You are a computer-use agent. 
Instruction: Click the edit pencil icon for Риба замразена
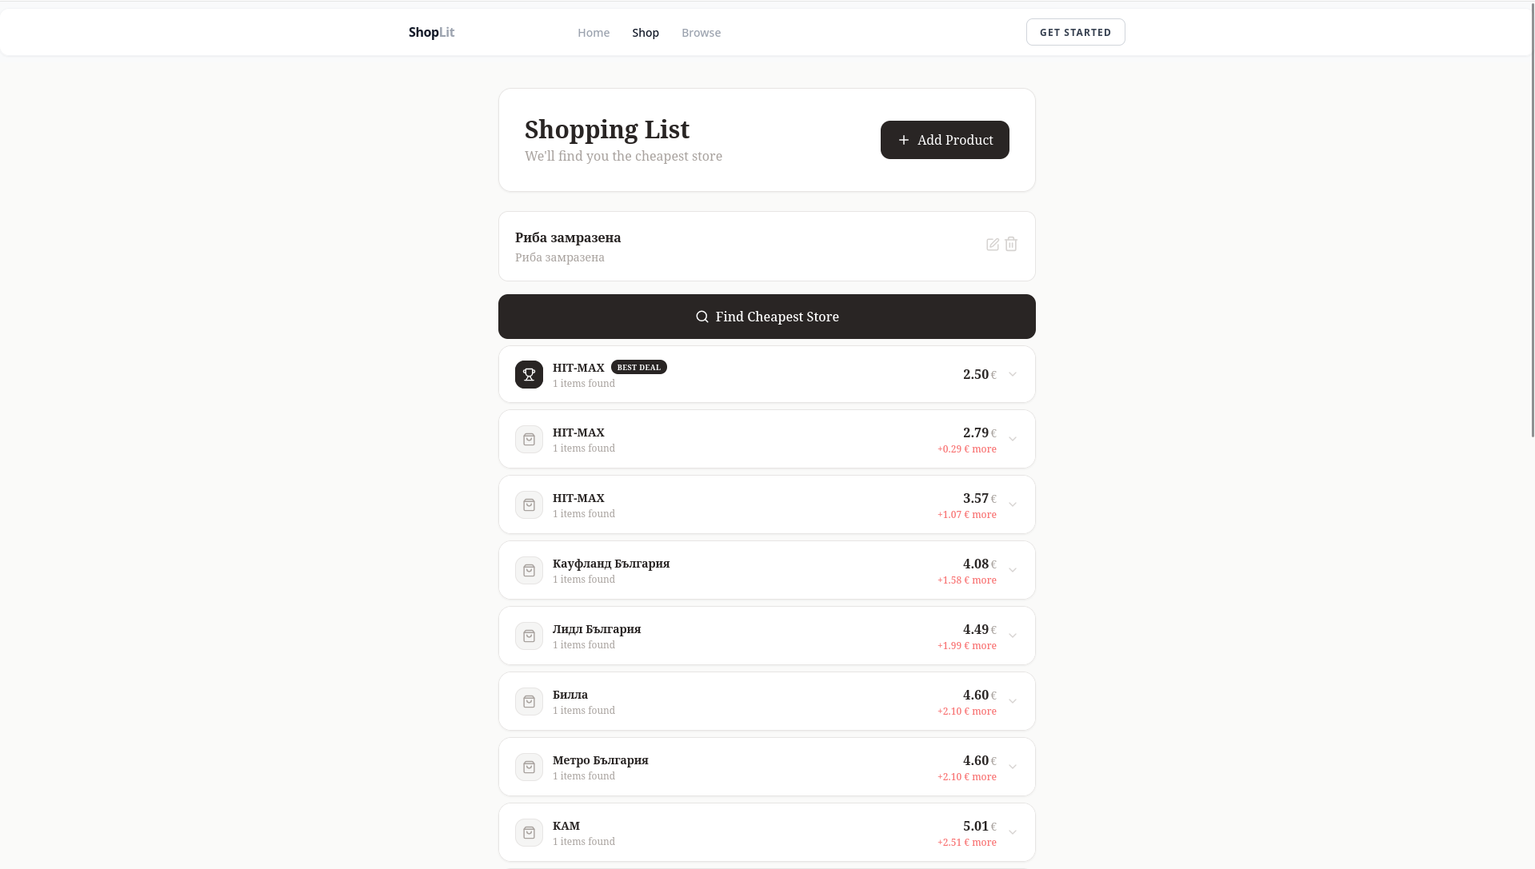[x=992, y=245]
